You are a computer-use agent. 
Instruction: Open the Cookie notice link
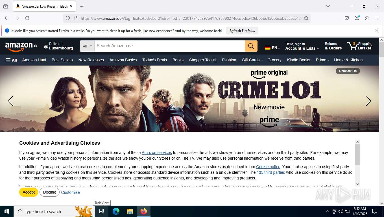tap(268, 167)
